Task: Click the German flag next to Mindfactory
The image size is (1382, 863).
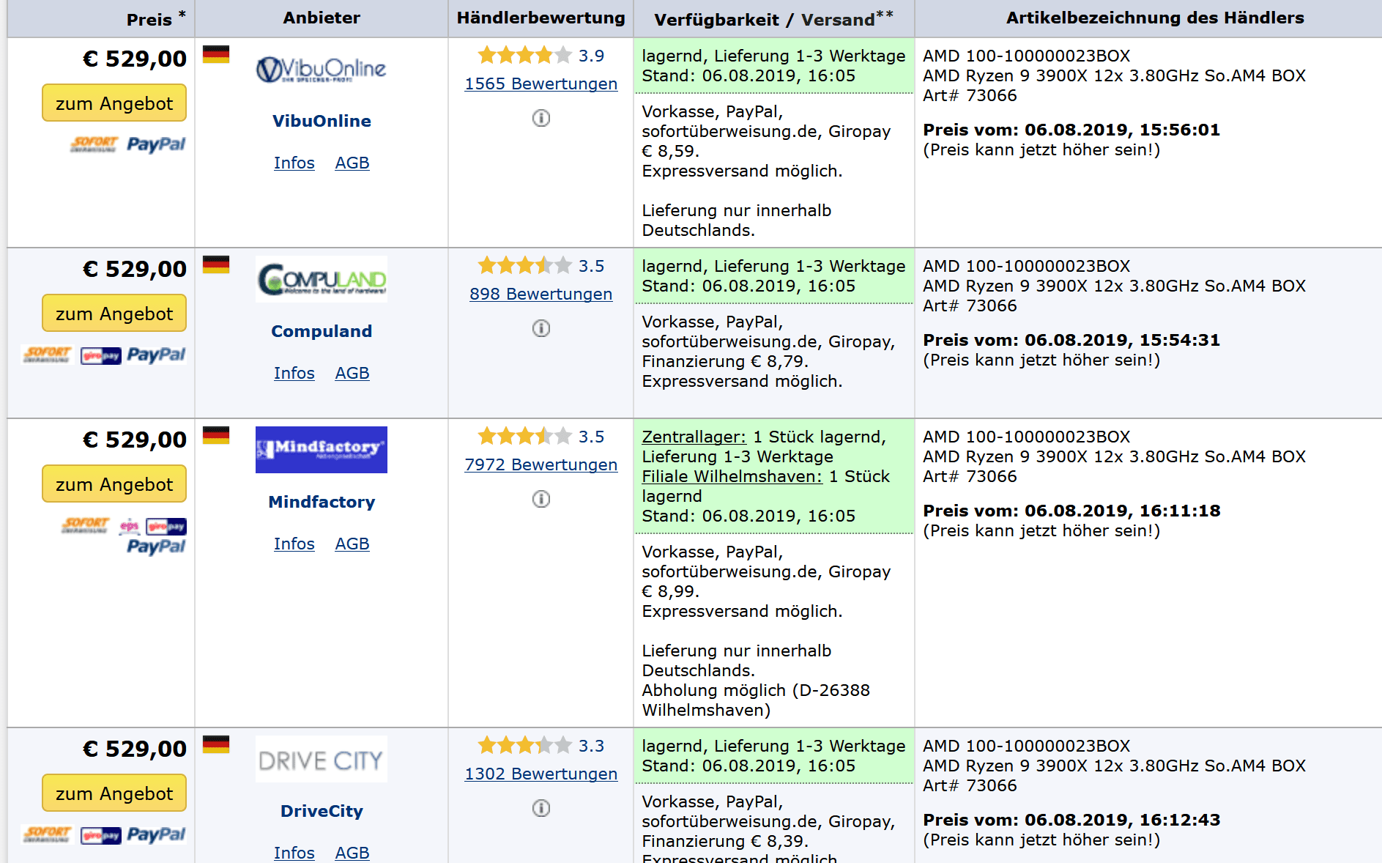Action: tap(216, 435)
